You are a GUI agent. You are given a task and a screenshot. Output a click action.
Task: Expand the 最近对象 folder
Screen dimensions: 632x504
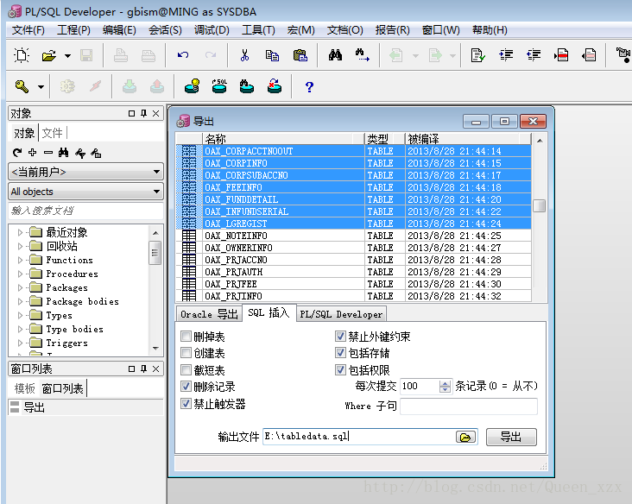click(x=20, y=232)
